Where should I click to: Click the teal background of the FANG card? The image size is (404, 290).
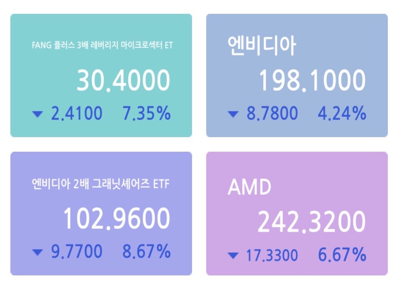101,27
